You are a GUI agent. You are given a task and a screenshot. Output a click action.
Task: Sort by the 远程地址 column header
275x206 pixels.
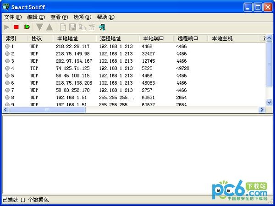point(117,38)
